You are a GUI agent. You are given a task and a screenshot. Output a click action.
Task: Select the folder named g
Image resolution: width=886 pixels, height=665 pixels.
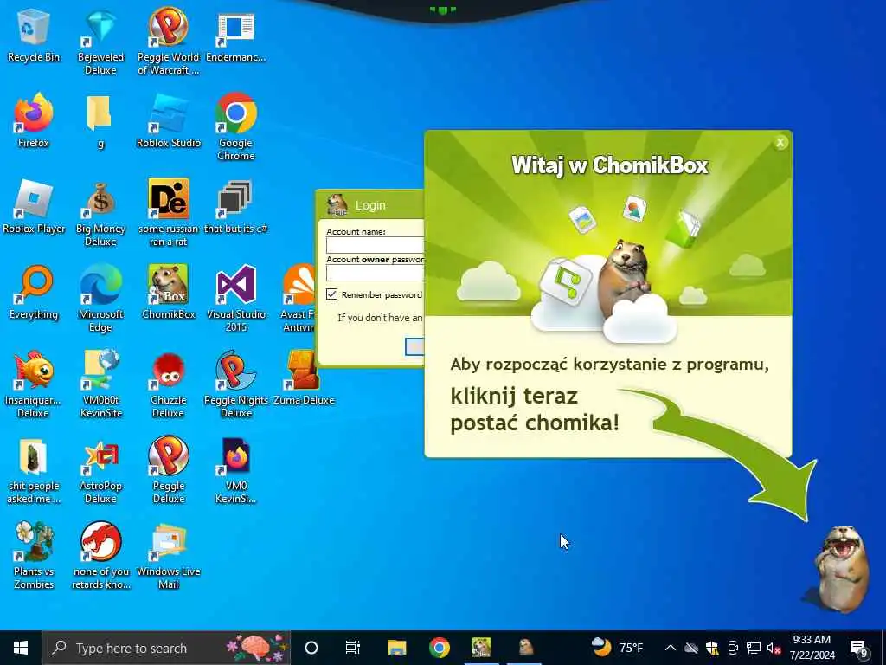pos(100,121)
